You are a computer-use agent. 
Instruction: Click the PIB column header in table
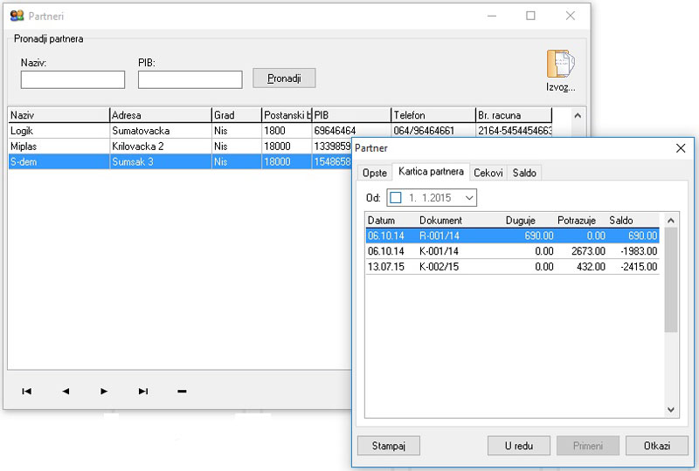pyautogui.click(x=351, y=115)
